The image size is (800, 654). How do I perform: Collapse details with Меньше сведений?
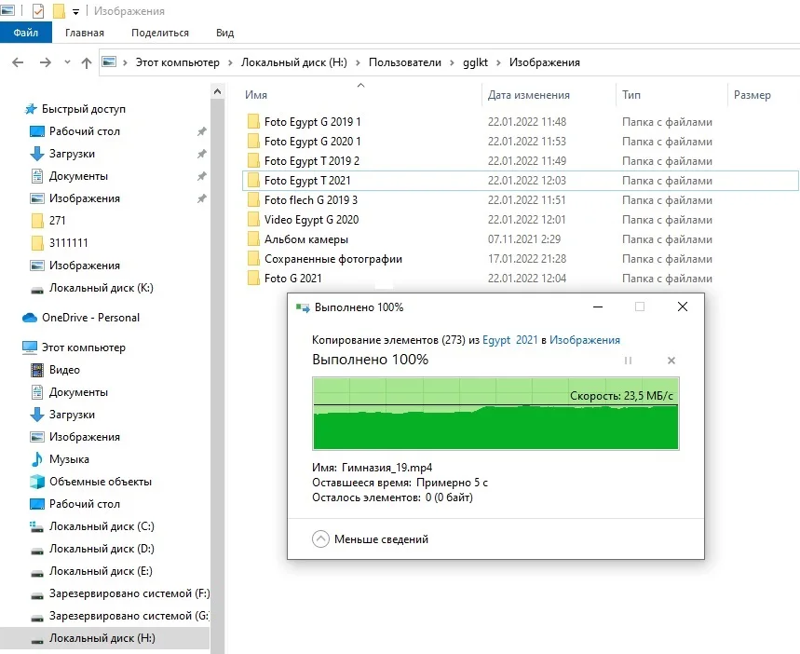371,539
